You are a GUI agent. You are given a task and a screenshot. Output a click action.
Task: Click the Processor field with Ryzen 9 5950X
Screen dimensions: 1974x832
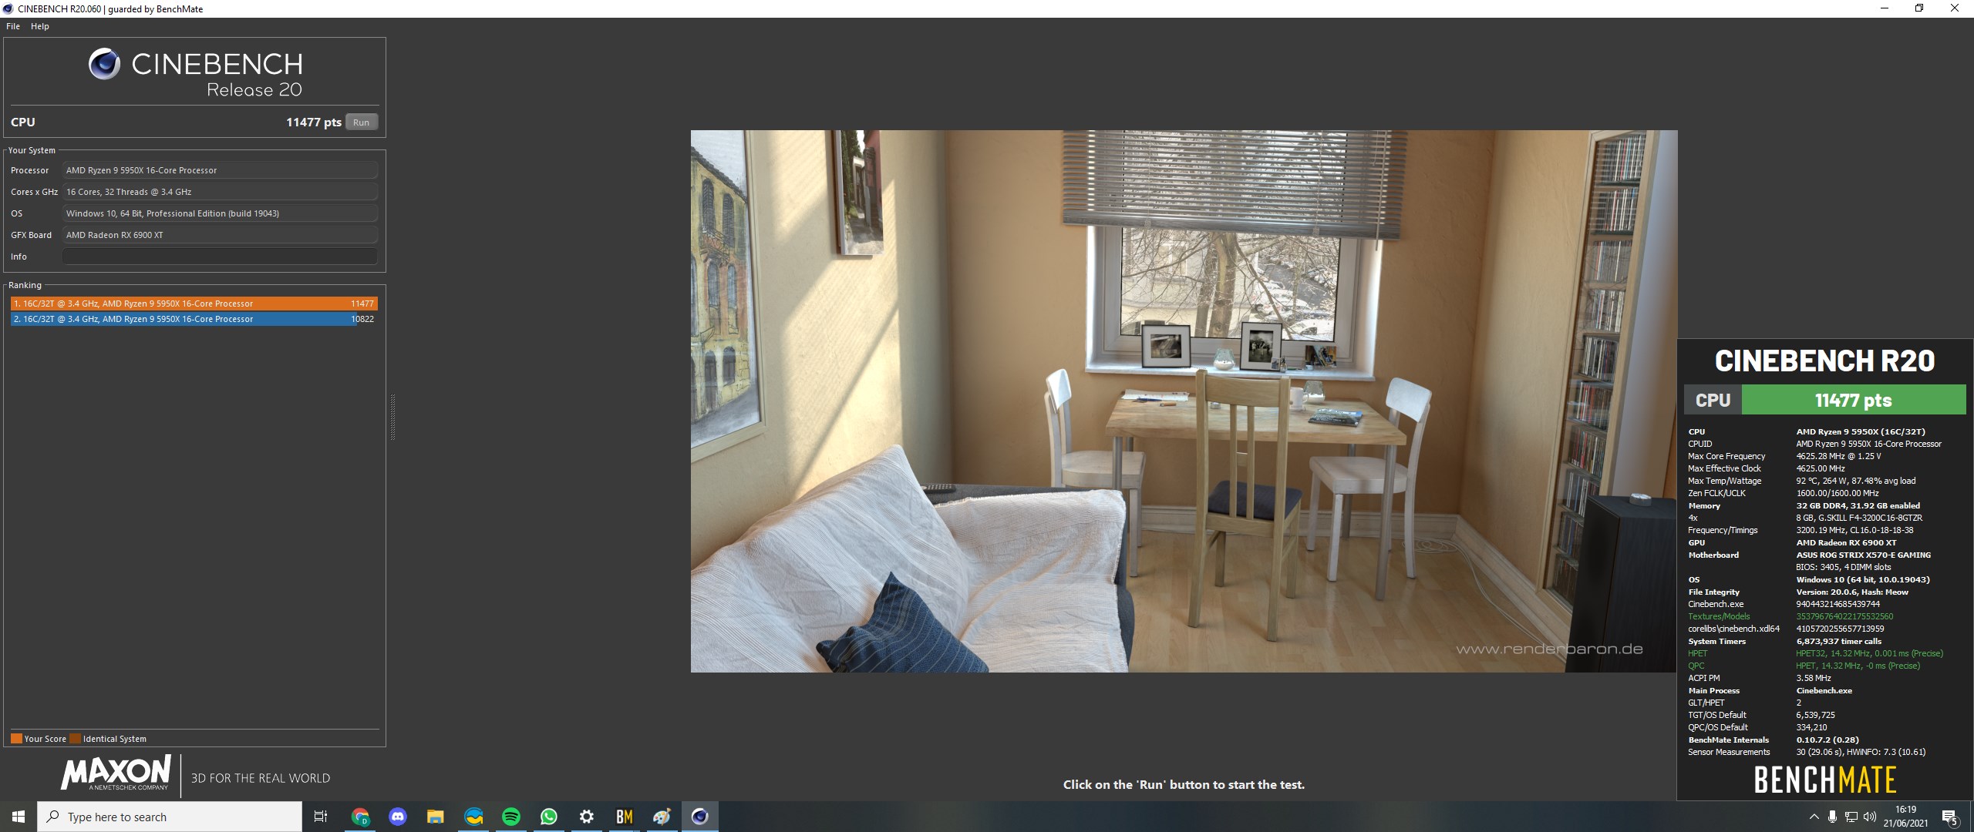click(x=220, y=170)
